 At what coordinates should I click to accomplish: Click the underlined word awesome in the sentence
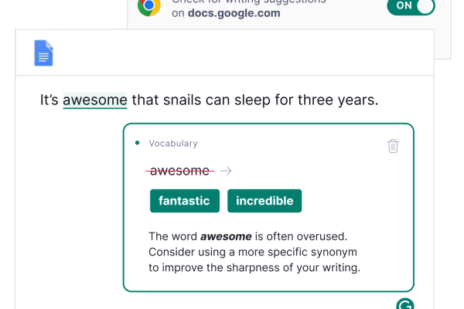pos(95,100)
